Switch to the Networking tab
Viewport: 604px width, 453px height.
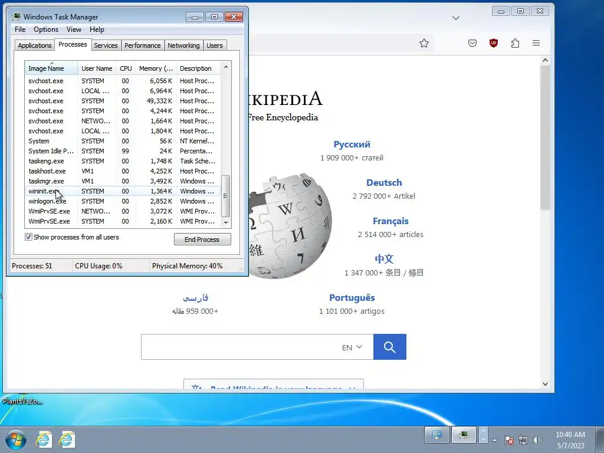pyautogui.click(x=183, y=45)
